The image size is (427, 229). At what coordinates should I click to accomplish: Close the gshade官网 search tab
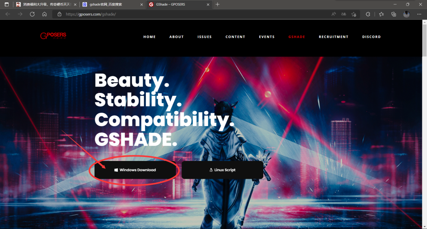pos(141,5)
